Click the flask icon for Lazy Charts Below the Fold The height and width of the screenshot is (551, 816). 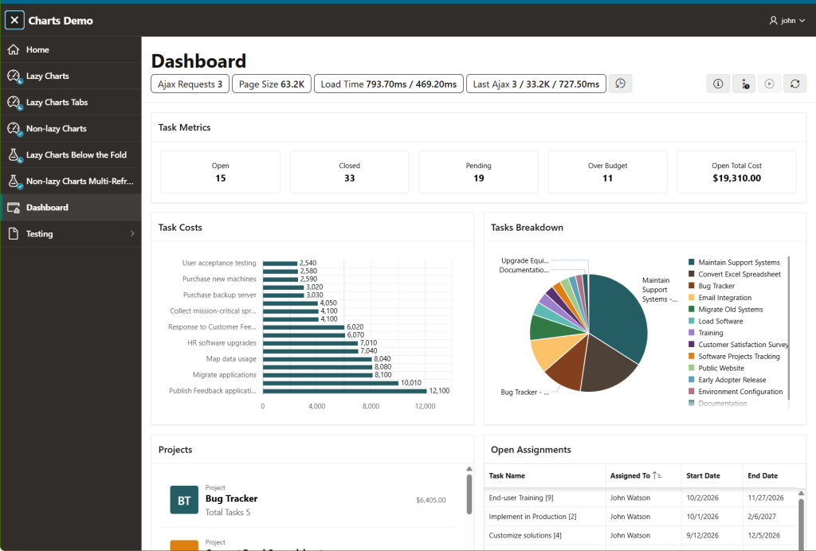pos(14,155)
